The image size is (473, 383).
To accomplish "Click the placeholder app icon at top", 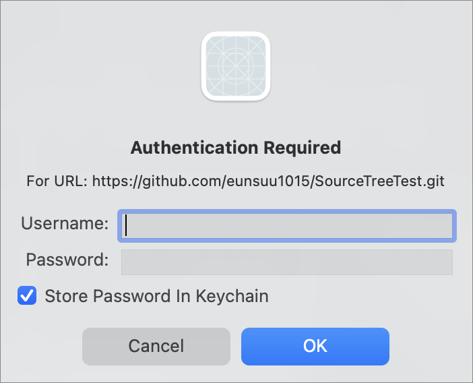I will (x=236, y=66).
